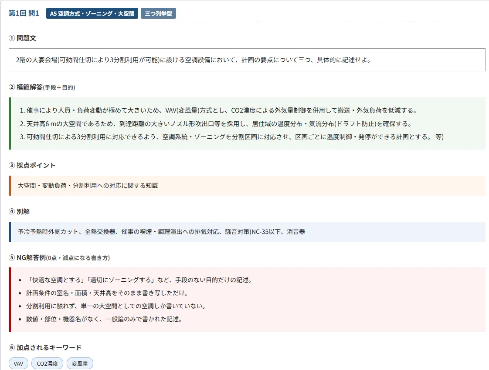The image size is (489, 370).
Task: Click the 予冷予熱時外気カット alternative answer text
Action: click(x=161, y=232)
